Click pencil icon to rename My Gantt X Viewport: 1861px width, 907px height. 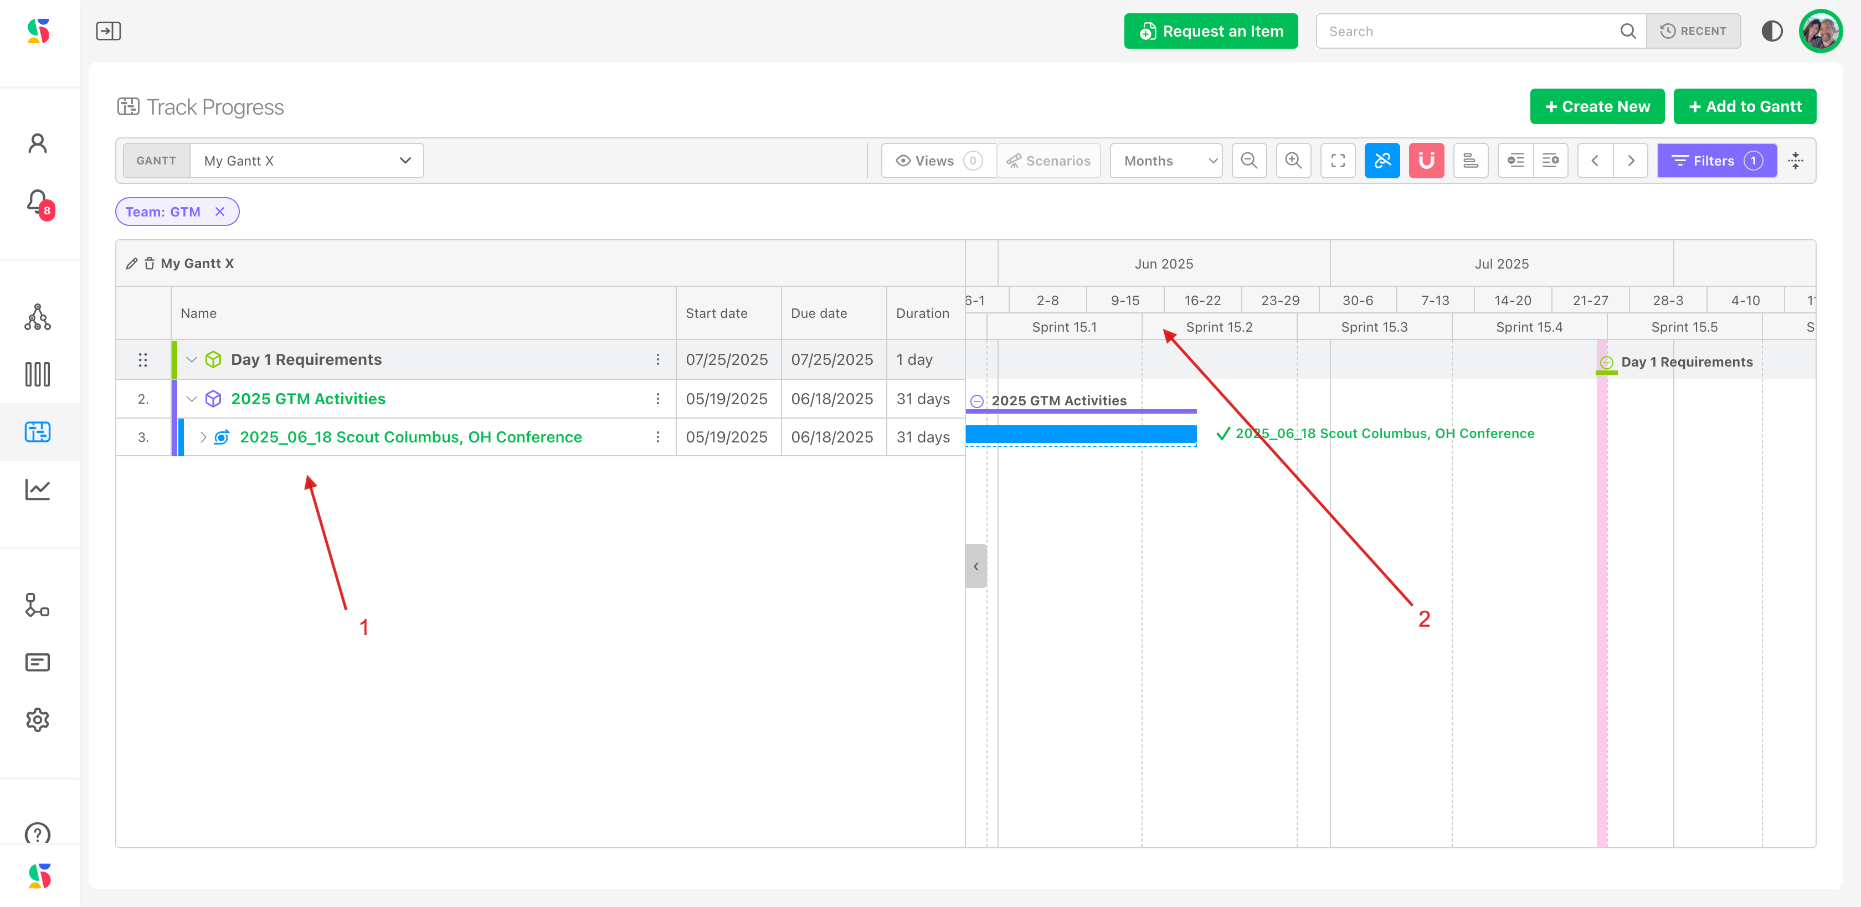(131, 264)
